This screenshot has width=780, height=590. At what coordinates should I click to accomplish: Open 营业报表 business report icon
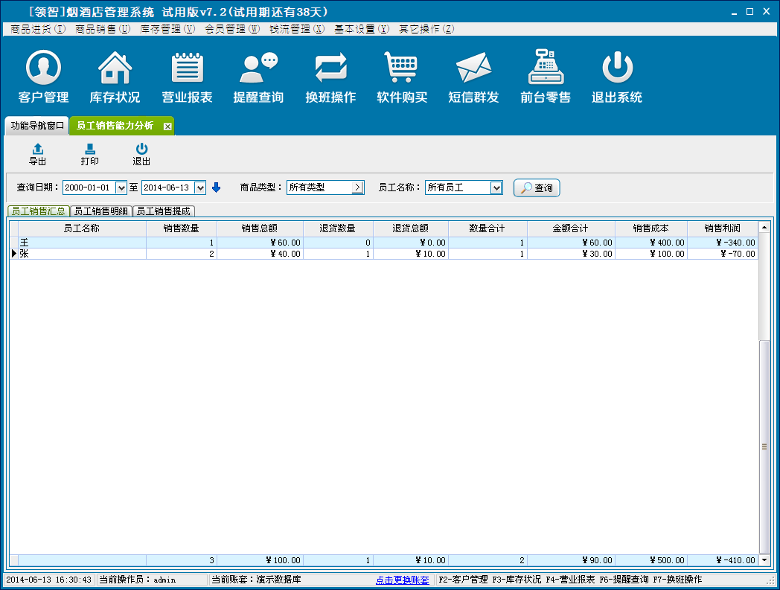pyautogui.click(x=187, y=68)
